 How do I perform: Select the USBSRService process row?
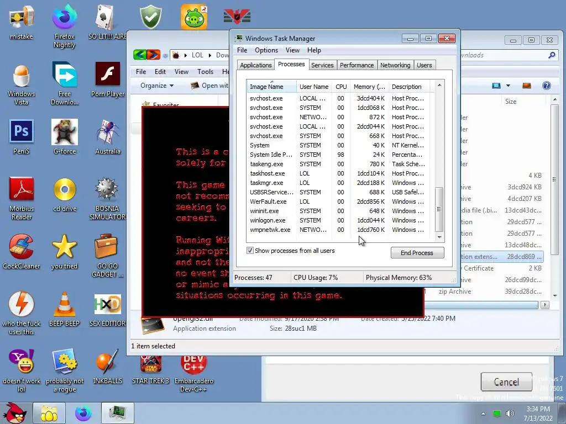coord(340,192)
